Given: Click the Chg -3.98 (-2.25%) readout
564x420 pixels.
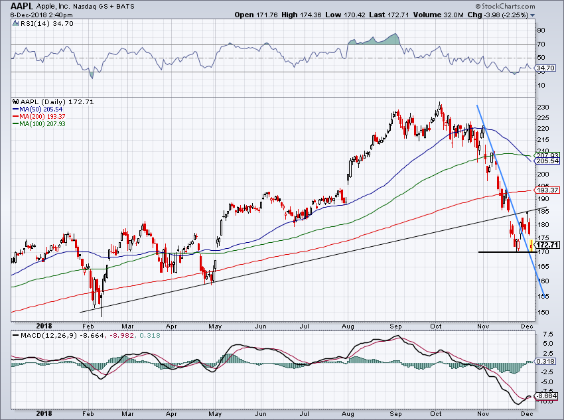Looking at the screenshot, I should (498, 15).
